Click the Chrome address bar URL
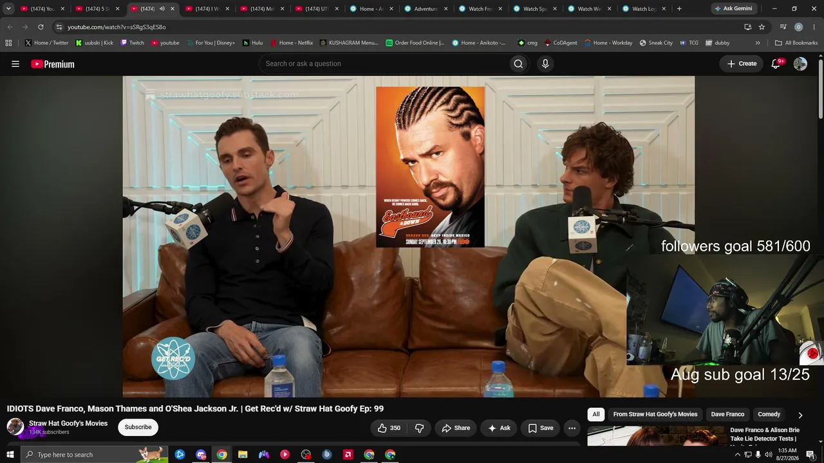824x463 pixels. point(117,27)
